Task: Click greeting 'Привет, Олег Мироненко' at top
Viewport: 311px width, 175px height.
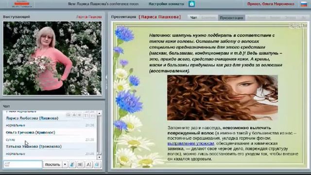Action: pyautogui.click(x=271, y=4)
